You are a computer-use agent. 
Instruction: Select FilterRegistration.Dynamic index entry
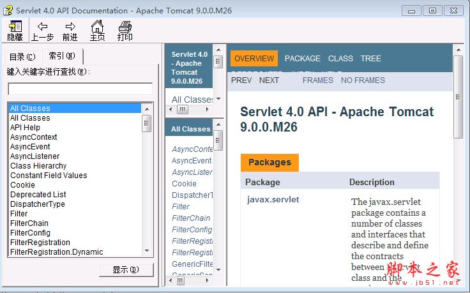pyautogui.click(x=57, y=252)
